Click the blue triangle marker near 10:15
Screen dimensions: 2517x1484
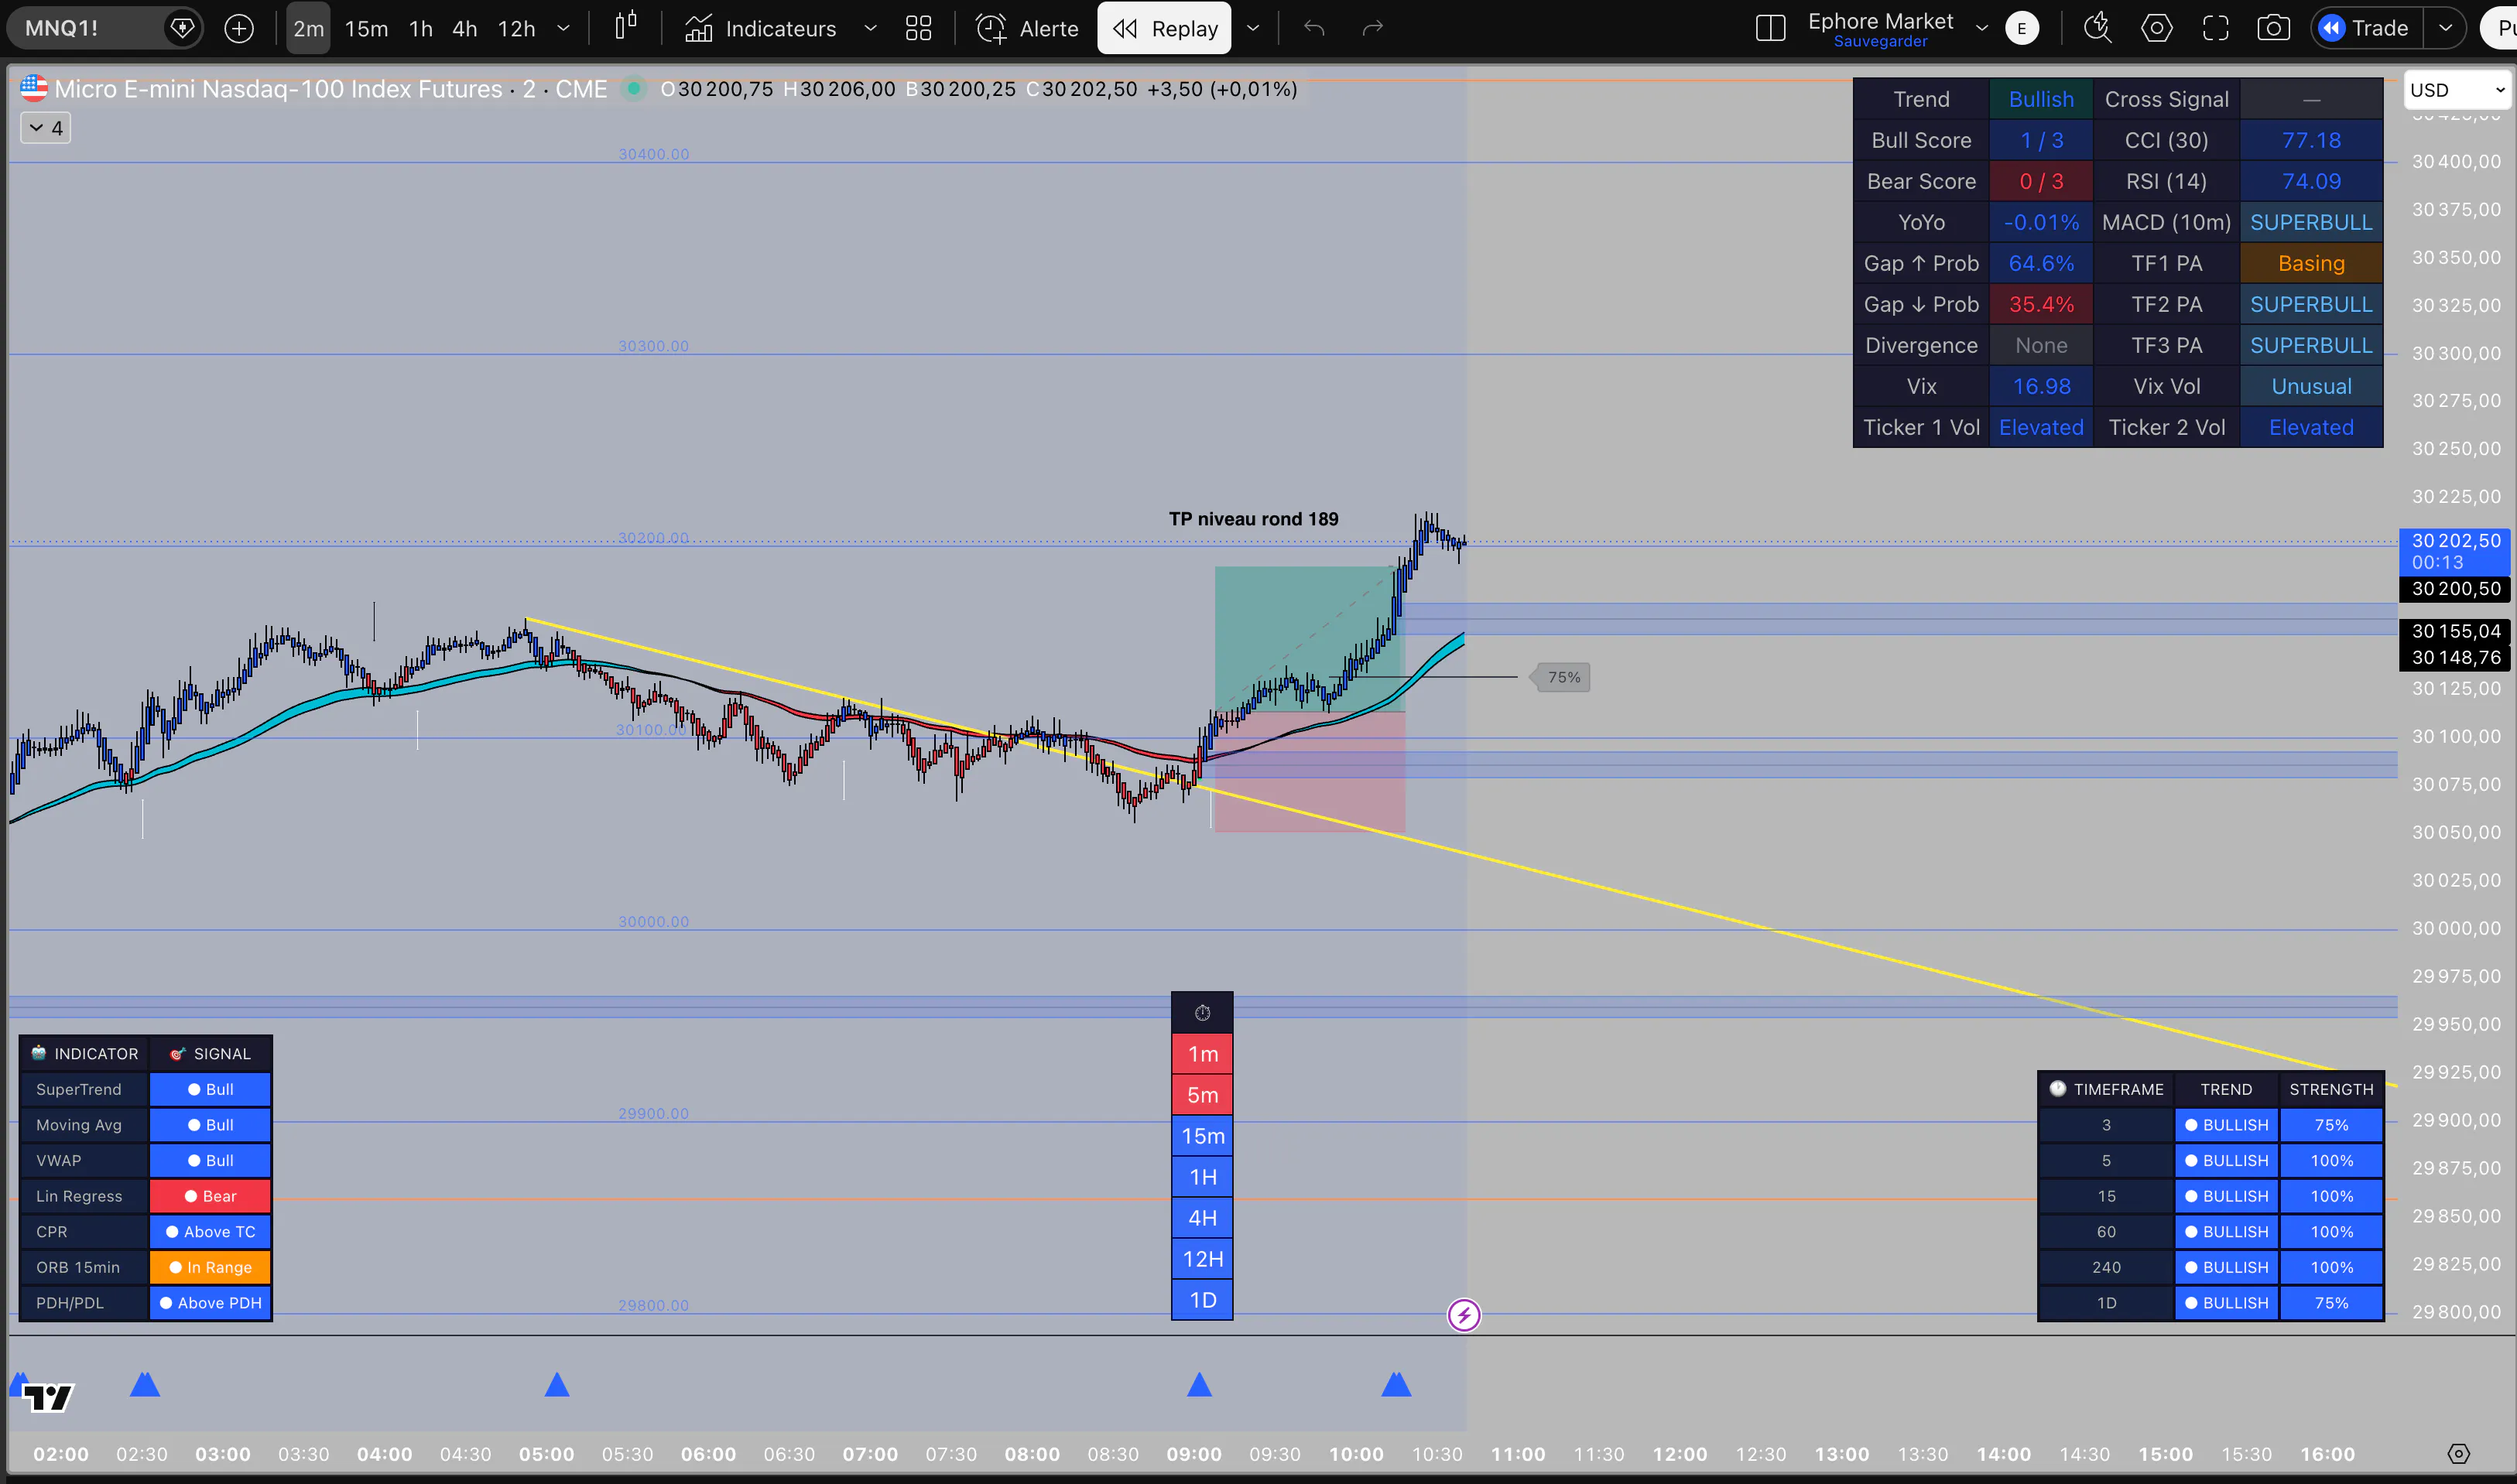click(x=1396, y=1385)
